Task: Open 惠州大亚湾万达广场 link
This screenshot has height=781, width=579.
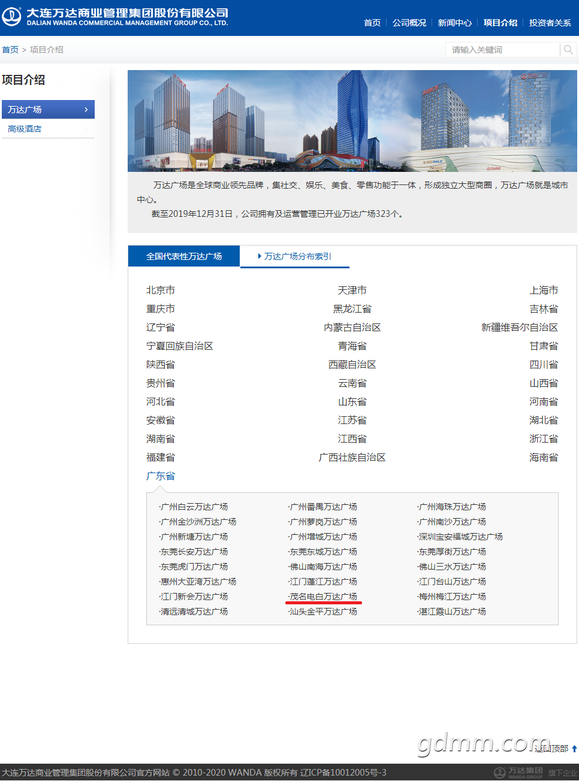Action: [198, 582]
